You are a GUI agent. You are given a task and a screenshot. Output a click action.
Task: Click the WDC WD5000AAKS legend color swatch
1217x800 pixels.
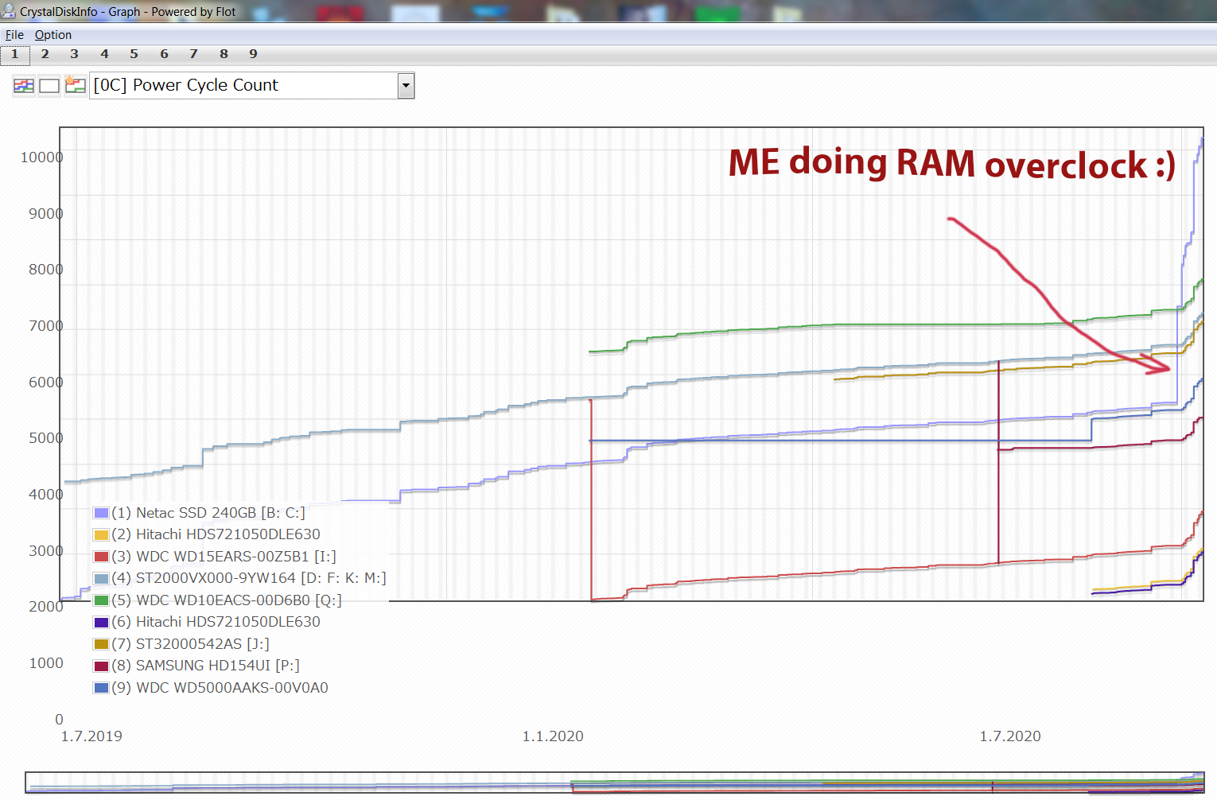pyautogui.click(x=101, y=688)
